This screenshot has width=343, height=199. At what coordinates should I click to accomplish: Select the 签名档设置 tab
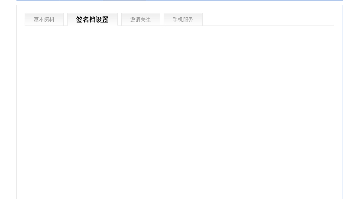click(x=92, y=19)
